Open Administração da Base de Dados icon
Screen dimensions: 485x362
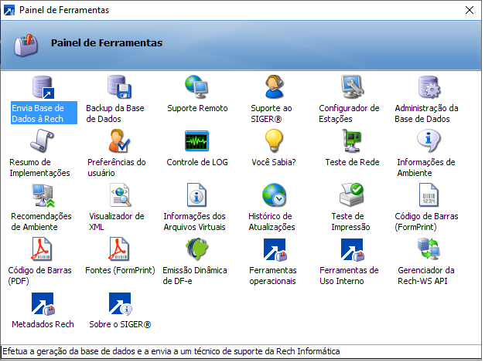click(429, 87)
